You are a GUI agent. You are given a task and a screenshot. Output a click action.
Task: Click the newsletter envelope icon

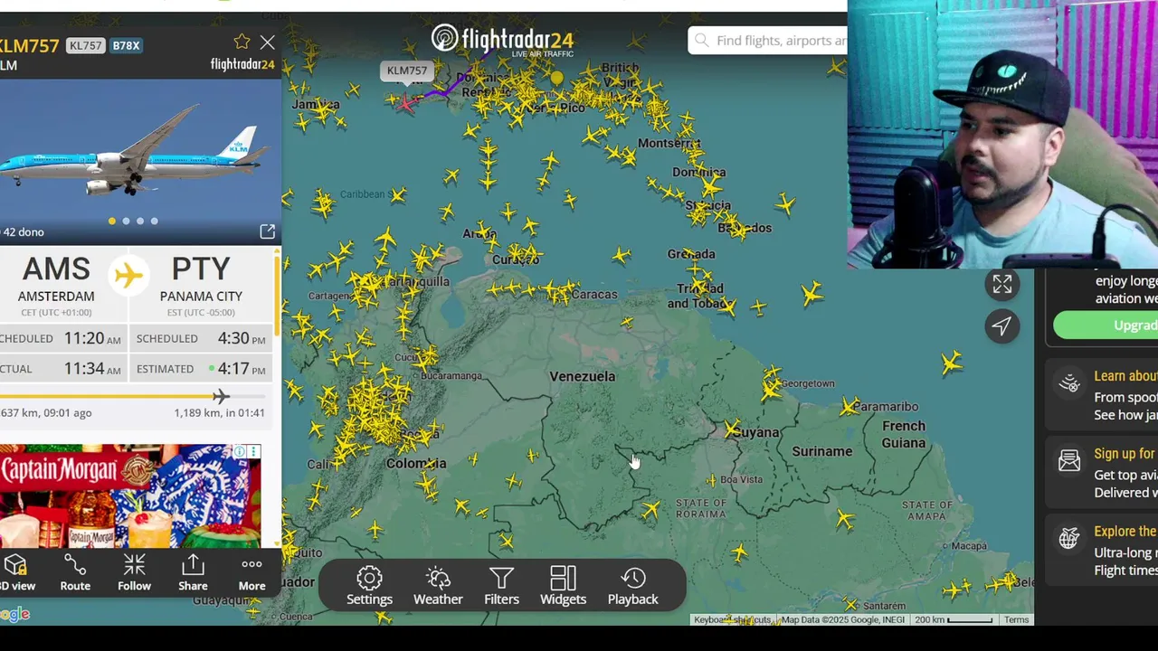[1069, 461]
